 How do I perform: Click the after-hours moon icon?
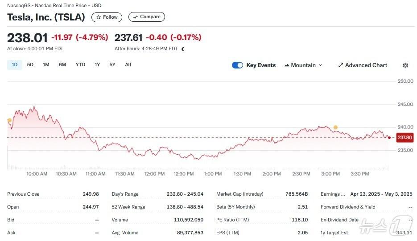[x=183, y=49]
